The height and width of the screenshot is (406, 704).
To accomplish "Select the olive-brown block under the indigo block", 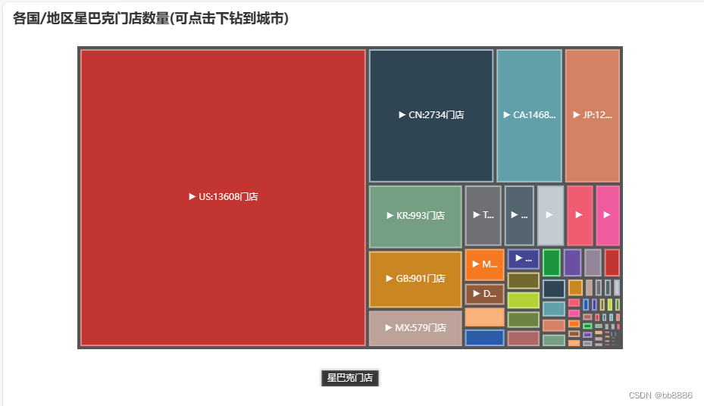I will (524, 280).
